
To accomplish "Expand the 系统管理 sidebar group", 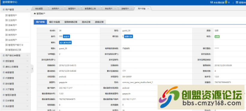I will point(28,106).
